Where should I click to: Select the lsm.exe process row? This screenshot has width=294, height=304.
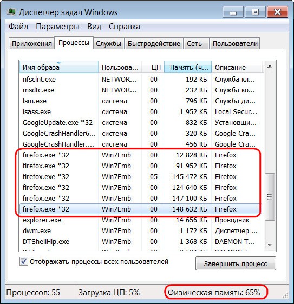pyautogui.click(x=140, y=101)
